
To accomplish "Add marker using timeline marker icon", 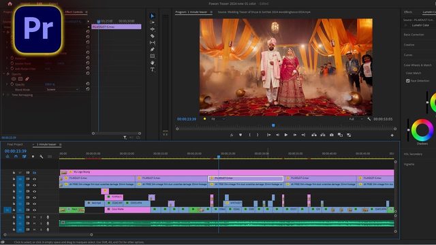I will tap(33, 157).
